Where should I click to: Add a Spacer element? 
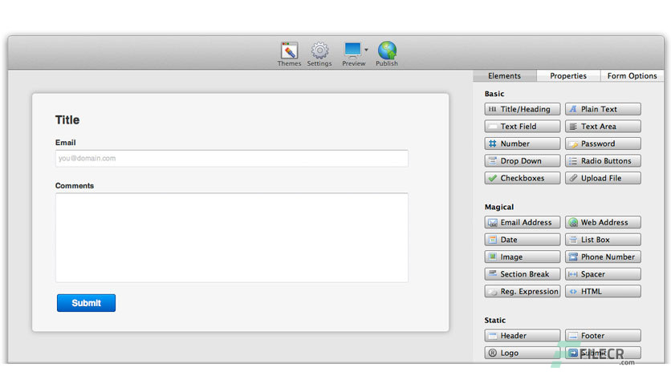pos(603,274)
